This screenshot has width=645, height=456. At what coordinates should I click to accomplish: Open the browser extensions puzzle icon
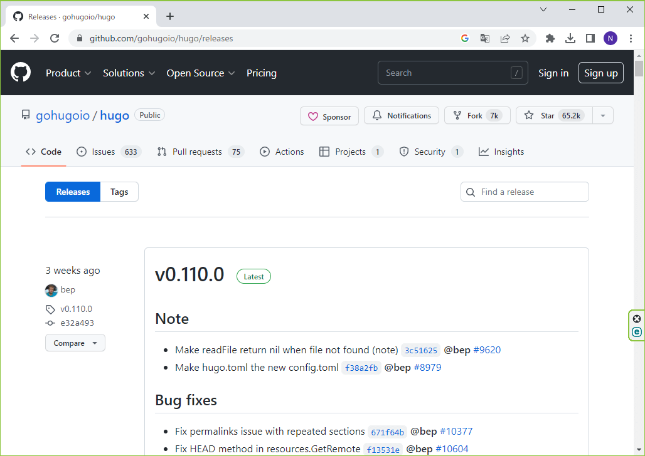pos(550,38)
